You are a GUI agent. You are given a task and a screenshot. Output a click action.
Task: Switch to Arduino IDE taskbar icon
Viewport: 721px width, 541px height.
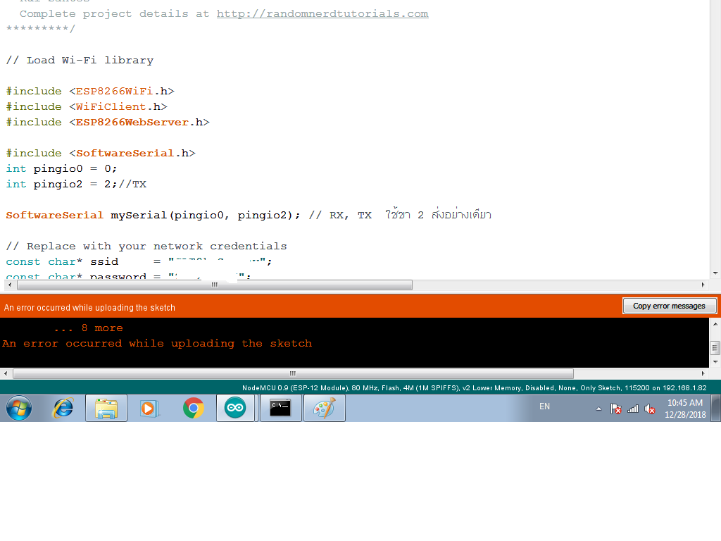[235, 408]
